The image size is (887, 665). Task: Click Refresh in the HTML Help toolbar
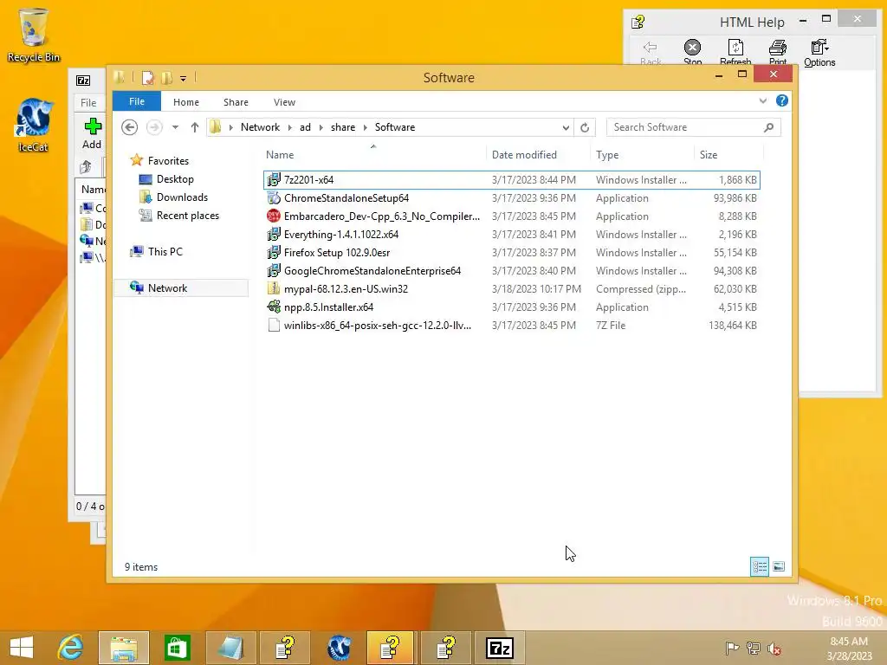pyautogui.click(x=735, y=53)
